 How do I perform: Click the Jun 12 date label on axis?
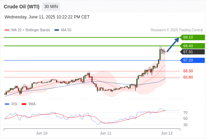pyautogui.click(x=167, y=133)
